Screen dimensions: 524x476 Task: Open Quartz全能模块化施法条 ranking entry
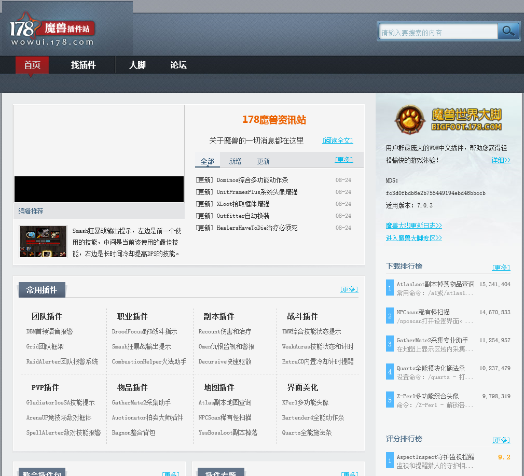(x=431, y=369)
